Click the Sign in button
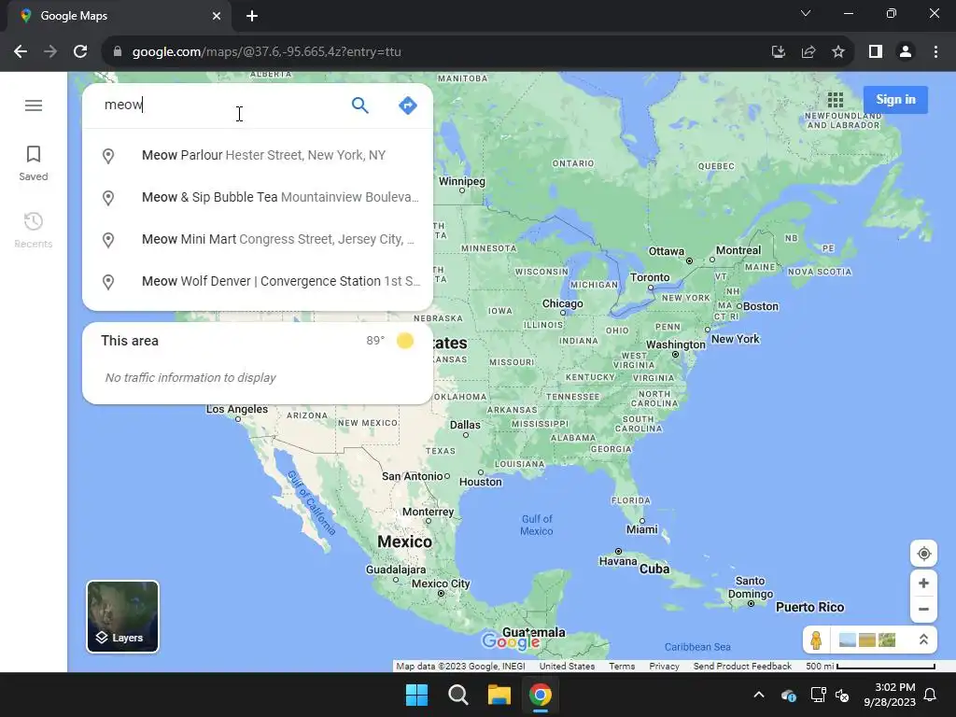Image resolution: width=956 pixels, height=717 pixels. (895, 99)
